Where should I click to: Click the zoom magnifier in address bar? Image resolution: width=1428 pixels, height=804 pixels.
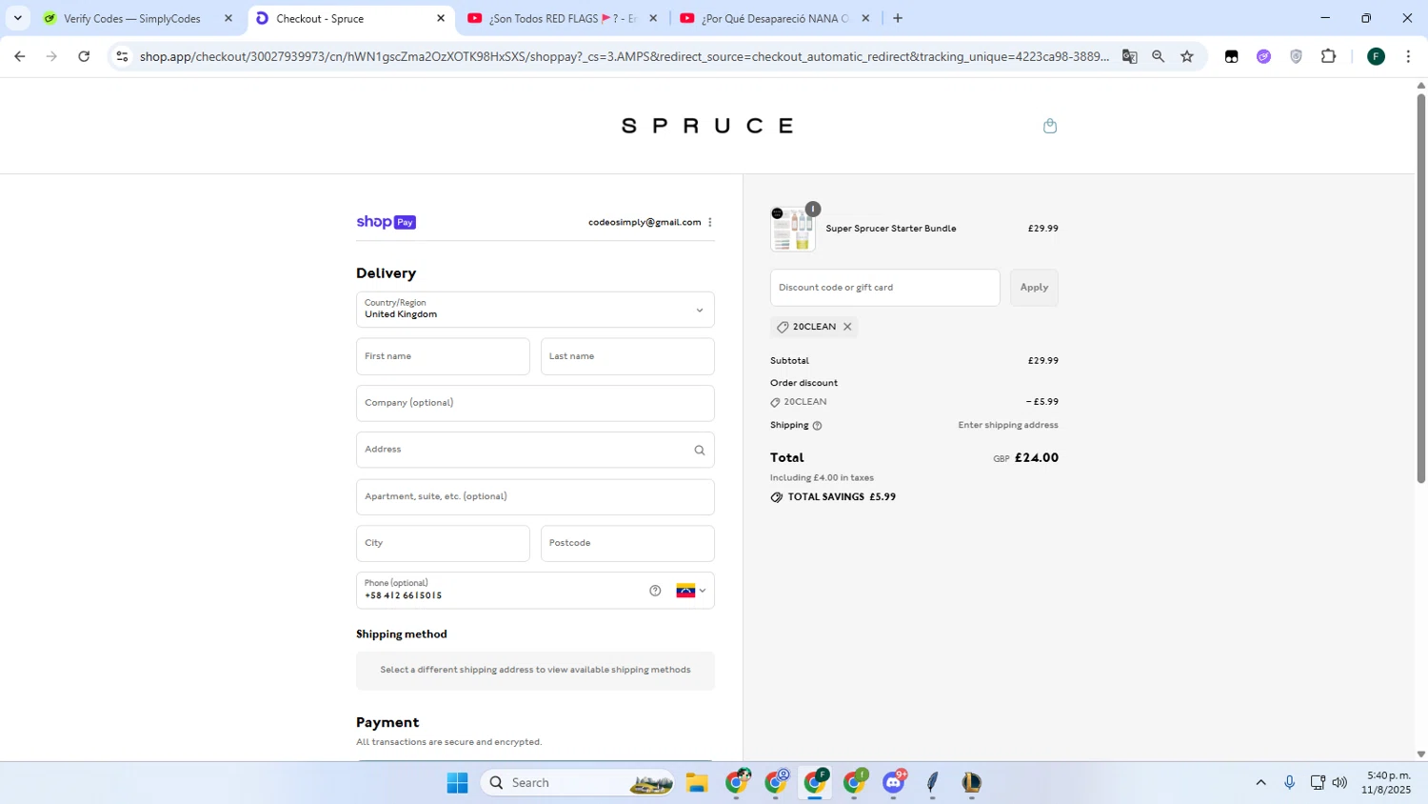(1159, 56)
